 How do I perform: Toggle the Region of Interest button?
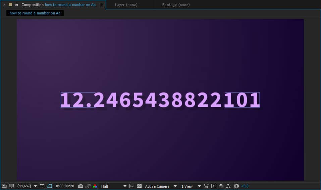(132, 186)
